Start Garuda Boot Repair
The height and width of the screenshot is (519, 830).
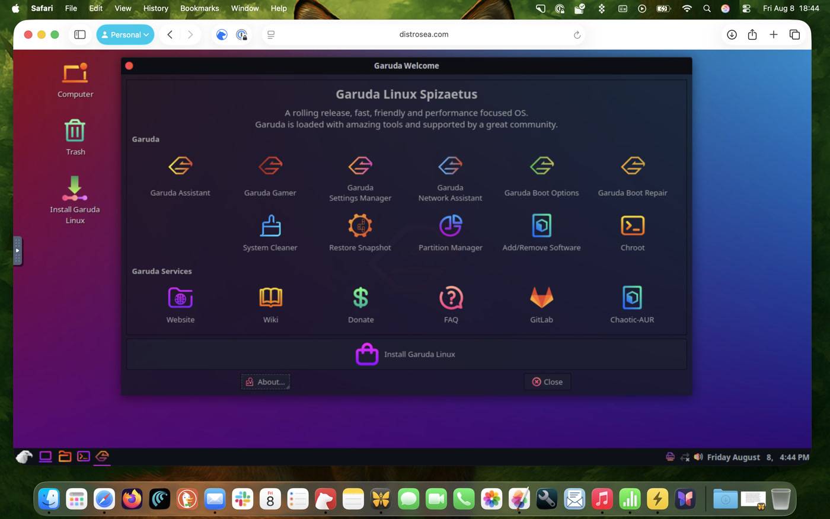pos(633,176)
